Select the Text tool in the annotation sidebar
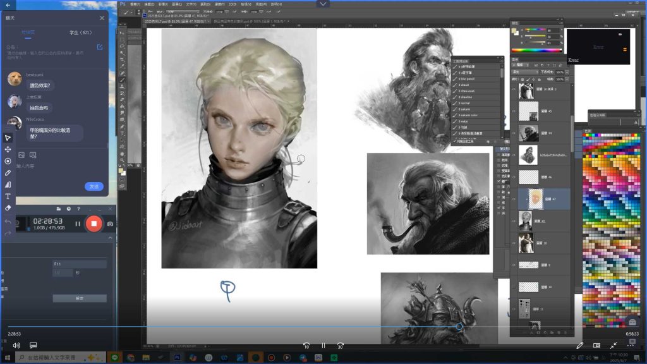The height and width of the screenshot is (364, 647). click(x=8, y=196)
